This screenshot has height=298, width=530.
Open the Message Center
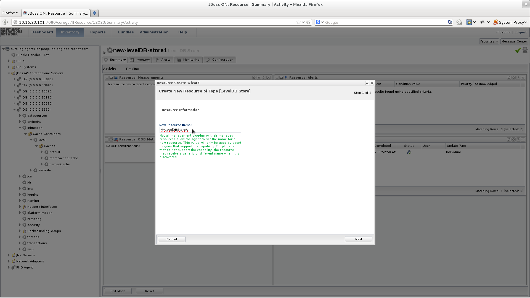514,41
